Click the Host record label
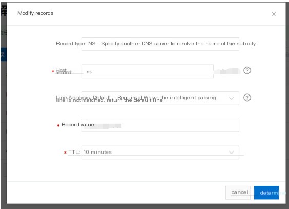This screenshot has width=289, height=209. click(x=64, y=71)
